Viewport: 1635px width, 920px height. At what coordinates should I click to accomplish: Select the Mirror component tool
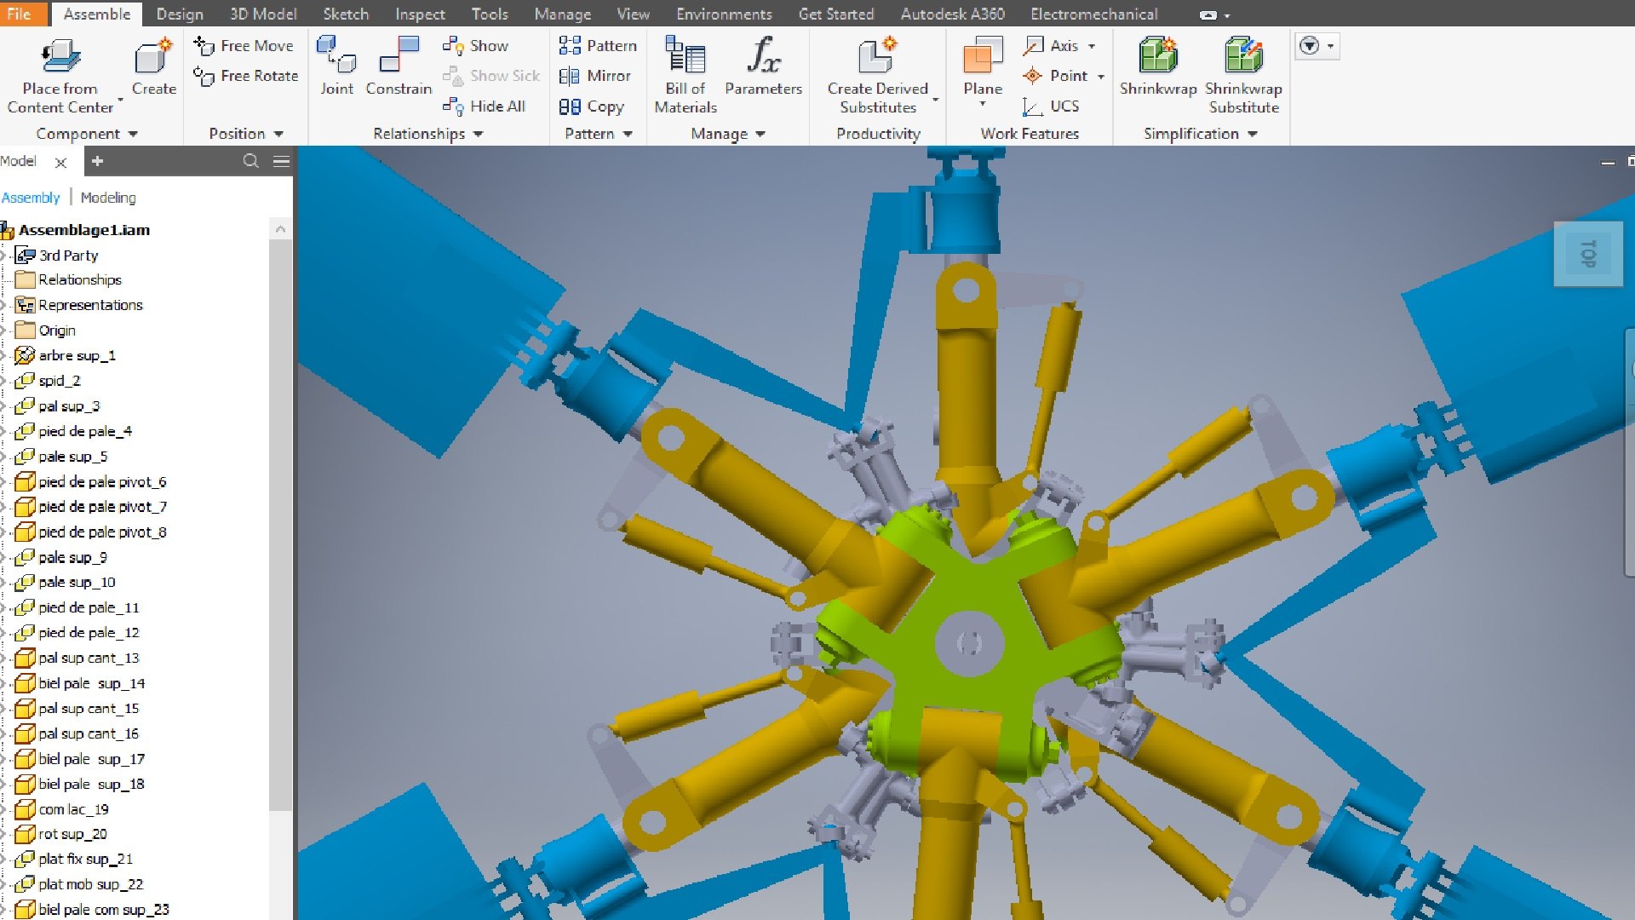click(595, 76)
